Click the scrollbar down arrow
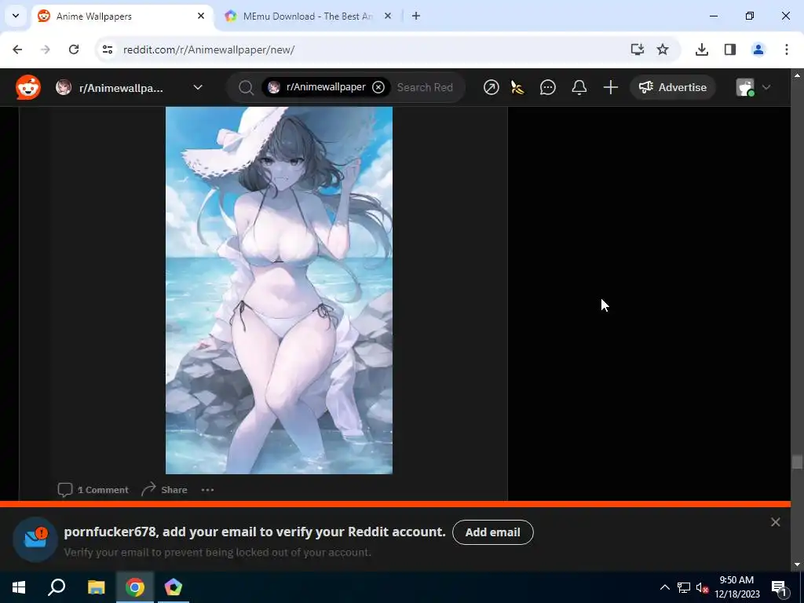This screenshot has width=804, height=603. (x=796, y=565)
